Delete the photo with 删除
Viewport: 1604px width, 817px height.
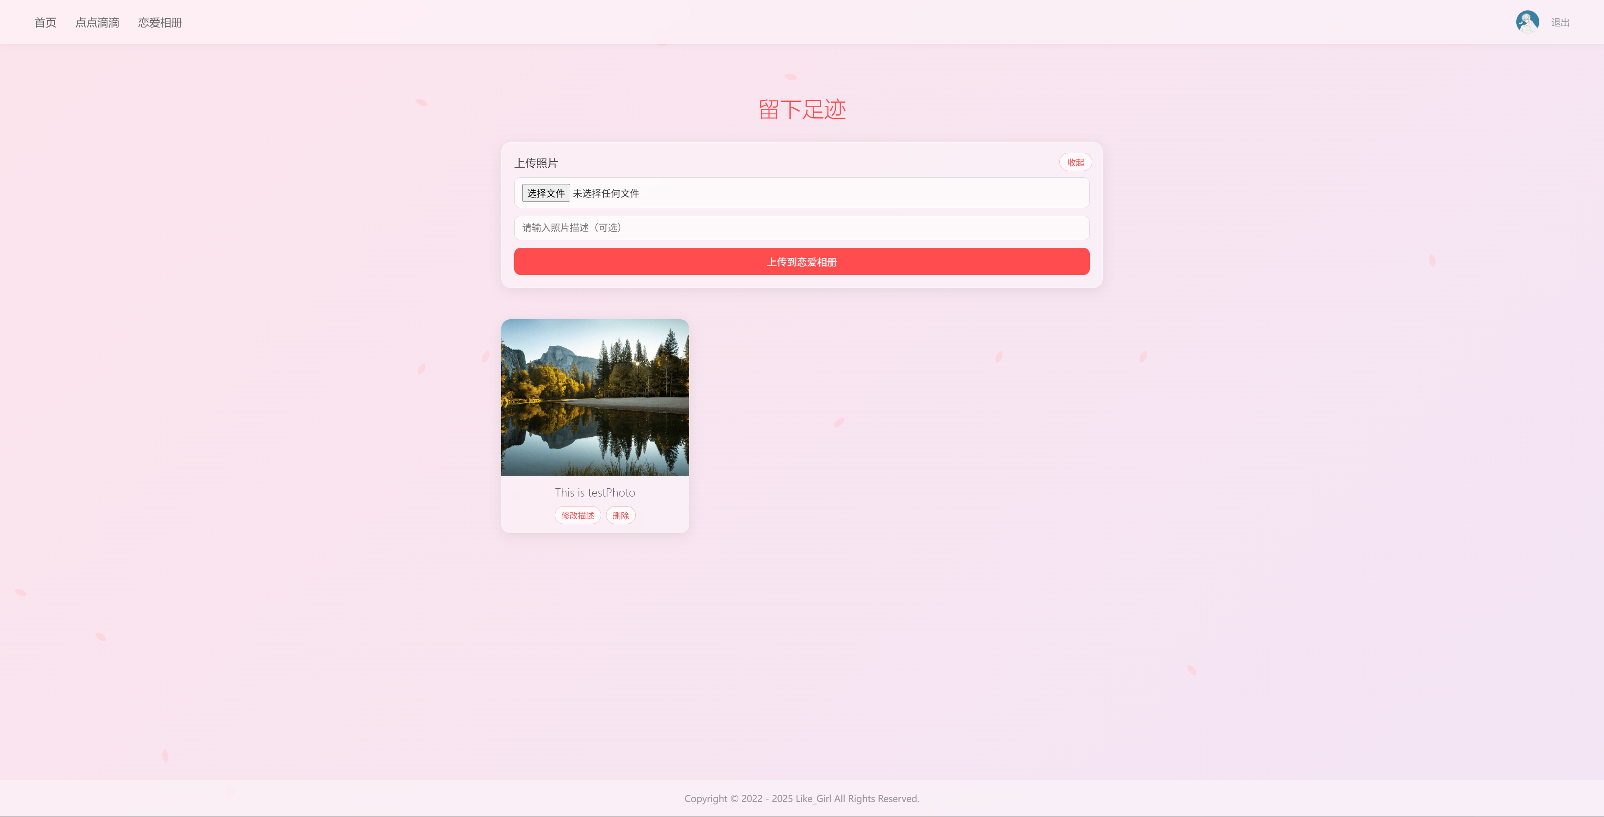tap(620, 515)
